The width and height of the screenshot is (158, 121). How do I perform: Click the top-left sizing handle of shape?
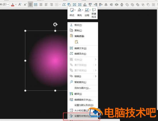coord(25,31)
